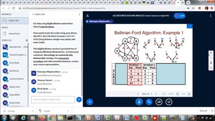Image resolution: width=215 pixels, height=121 pixels.
Task: Open Public Chat options menu
Action: coord(79,14)
